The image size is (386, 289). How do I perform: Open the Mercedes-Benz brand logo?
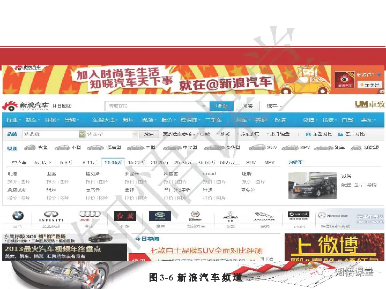332,216
